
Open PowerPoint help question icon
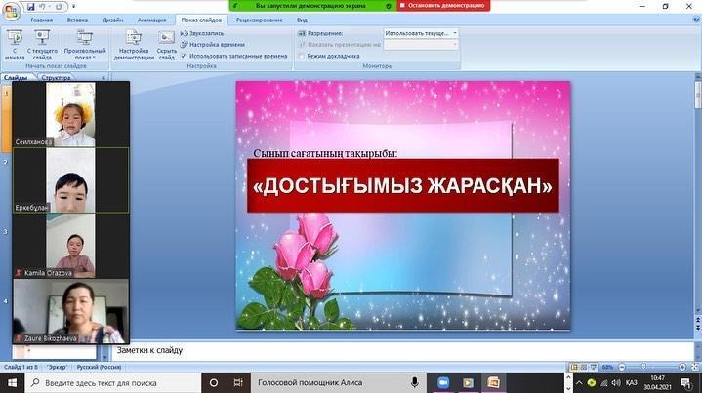pos(696,20)
